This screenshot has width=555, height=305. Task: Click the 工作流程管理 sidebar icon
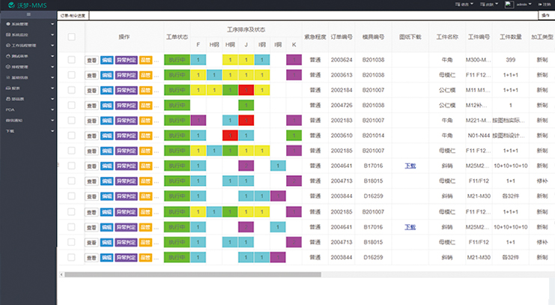8,46
